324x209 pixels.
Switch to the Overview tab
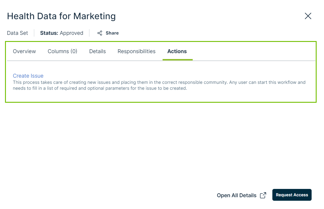tap(24, 51)
